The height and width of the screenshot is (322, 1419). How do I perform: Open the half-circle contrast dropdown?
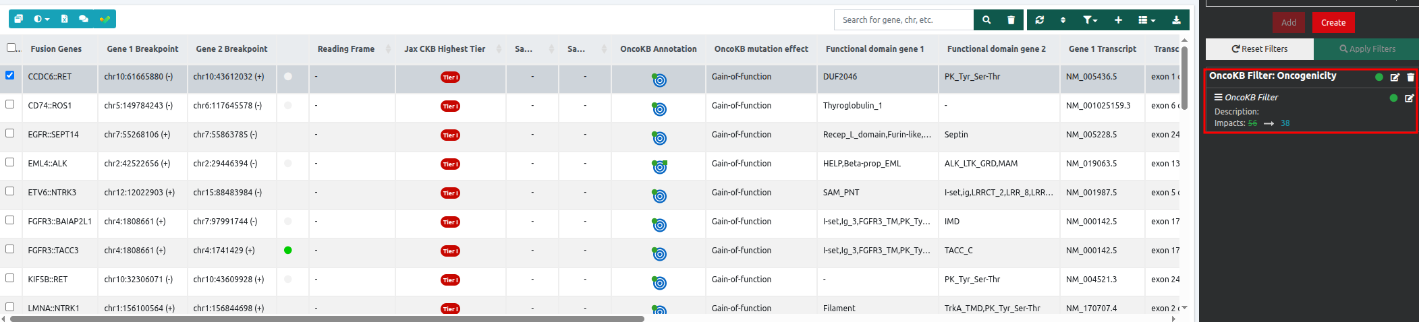coord(41,19)
